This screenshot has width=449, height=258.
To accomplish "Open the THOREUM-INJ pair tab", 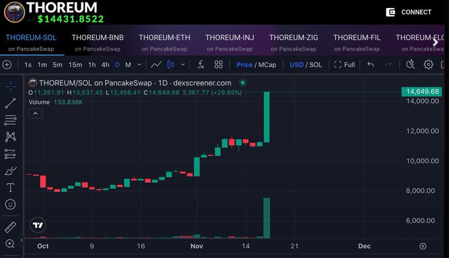I will pyautogui.click(x=230, y=43).
